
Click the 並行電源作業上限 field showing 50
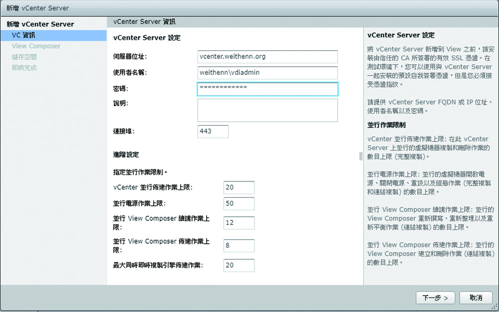point(239,203)
